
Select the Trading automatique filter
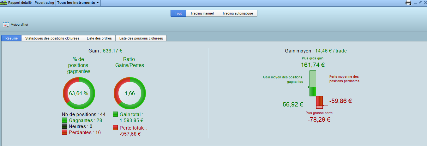click(x=238, y=13)
